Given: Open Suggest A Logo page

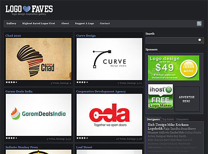Looking at the screenshot, I should (x=84, y=23).
